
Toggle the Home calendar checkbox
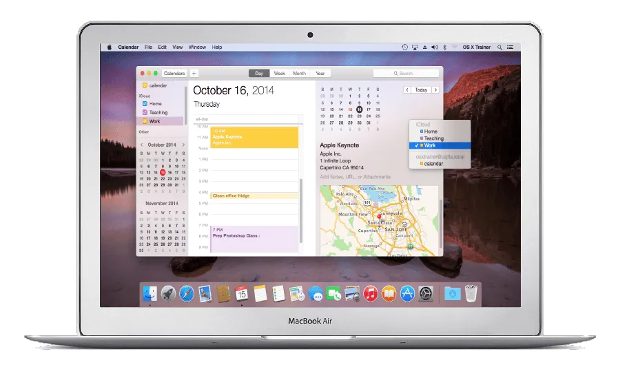(145, 103)
